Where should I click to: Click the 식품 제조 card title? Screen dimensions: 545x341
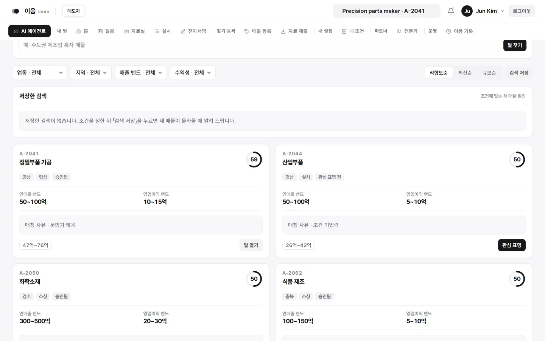pos(293,282)
